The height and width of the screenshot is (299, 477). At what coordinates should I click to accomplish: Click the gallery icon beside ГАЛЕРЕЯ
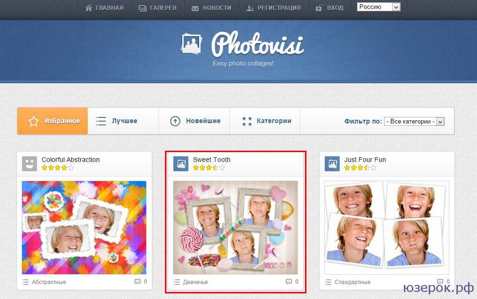pos(142,8)
